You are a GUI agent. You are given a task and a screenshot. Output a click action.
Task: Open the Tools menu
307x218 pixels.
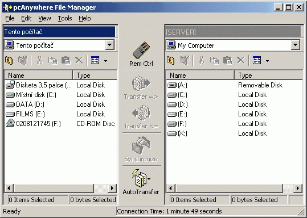point(65,18)
